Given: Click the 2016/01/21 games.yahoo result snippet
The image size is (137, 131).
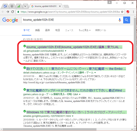Looking at the screenshot, I should tap(74, 101).
